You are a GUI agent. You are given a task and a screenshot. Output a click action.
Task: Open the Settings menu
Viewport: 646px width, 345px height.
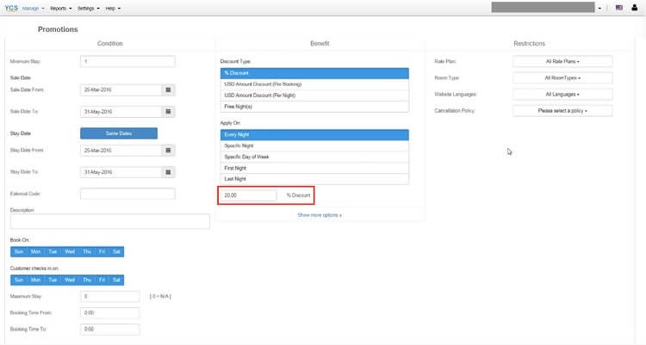[x=86, y=8]
